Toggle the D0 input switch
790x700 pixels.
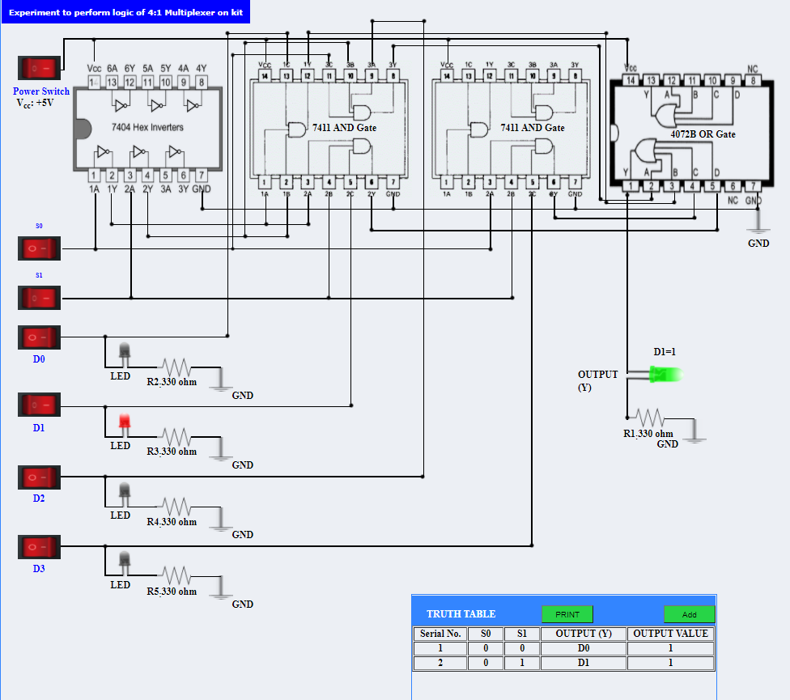click(40, 337)
